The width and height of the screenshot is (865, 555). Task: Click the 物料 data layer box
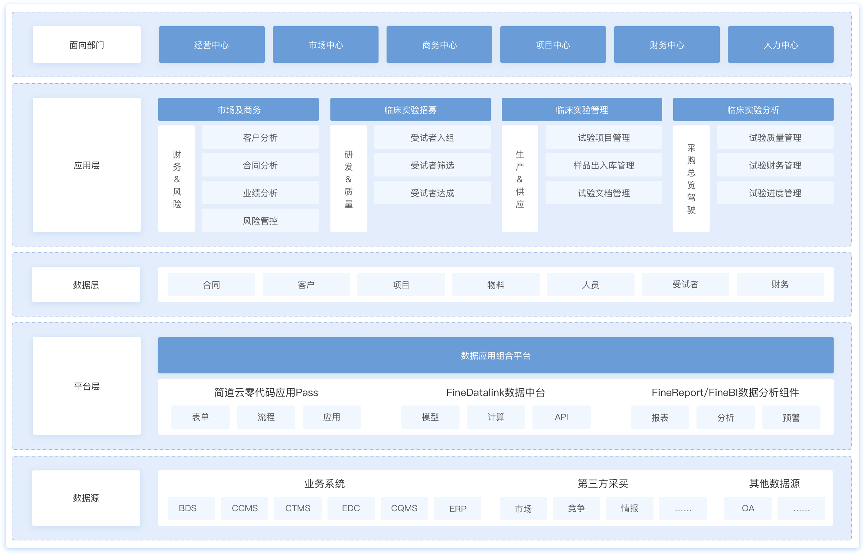[x=496, y=284]
